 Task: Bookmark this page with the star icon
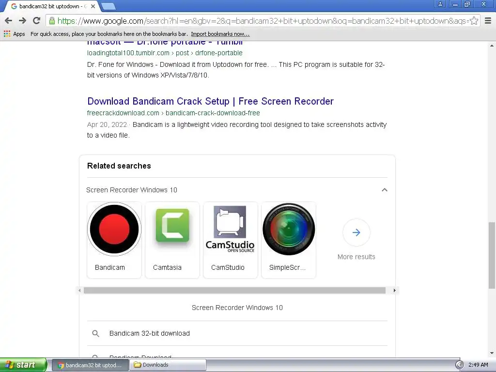(x=474, y=21)
